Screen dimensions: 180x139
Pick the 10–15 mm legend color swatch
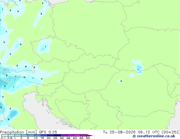(x=37, y=135)
